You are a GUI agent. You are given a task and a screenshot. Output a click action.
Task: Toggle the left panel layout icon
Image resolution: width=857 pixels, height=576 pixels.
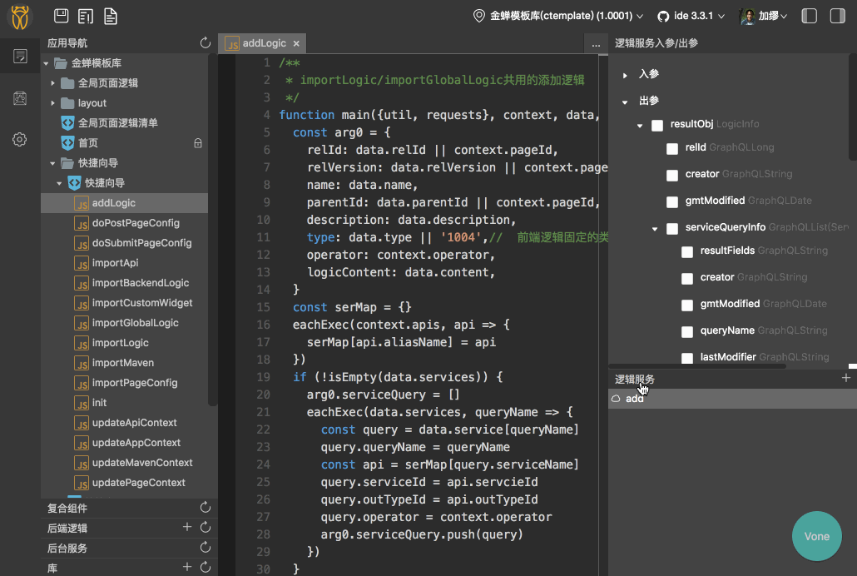click(809, 16)
